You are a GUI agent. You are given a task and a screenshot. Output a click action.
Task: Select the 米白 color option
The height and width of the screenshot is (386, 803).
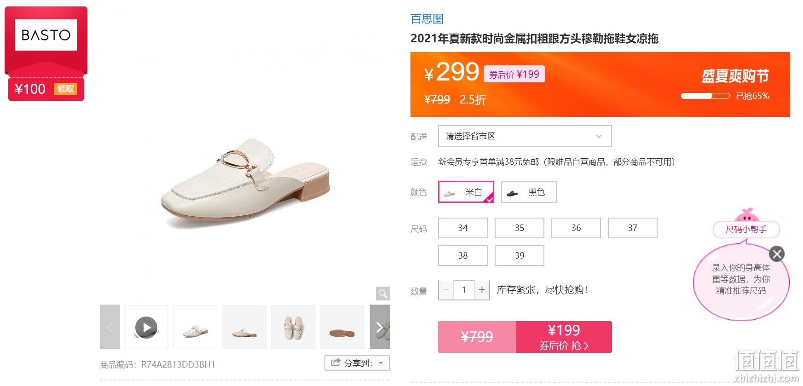click(466, 192)
